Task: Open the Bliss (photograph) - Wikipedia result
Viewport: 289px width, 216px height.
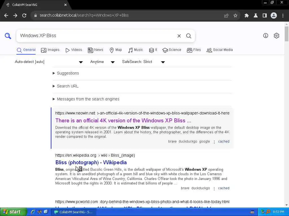Action: 91,163
